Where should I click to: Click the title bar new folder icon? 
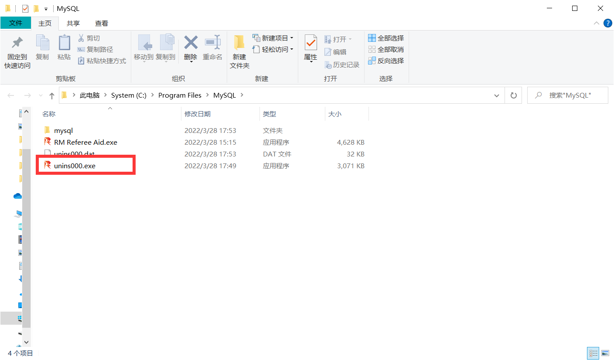(36, 8)
